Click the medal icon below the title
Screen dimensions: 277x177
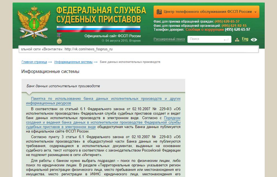[x=59, y=39]
